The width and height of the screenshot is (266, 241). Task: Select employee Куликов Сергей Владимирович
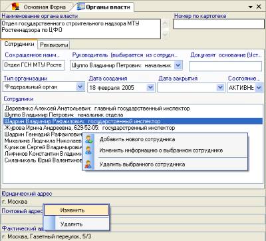click(43, 147)
